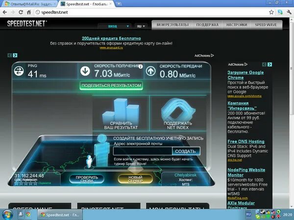294x220 pixels.
Task: Go back with the browser back arrow
Action: pos(5,12)
